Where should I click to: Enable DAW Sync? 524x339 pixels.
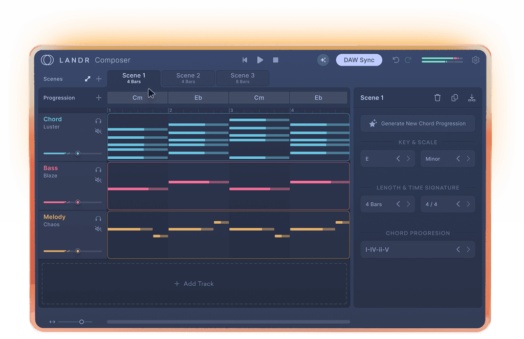359,60
